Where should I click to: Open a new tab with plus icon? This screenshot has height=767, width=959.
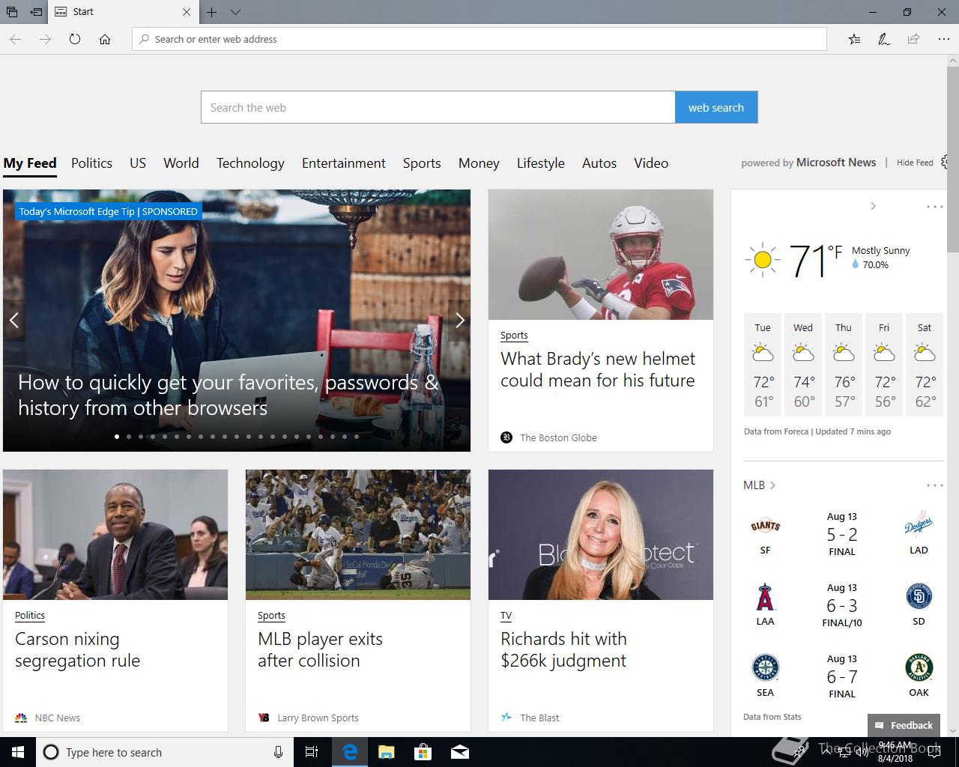click(x=212, y=12)
